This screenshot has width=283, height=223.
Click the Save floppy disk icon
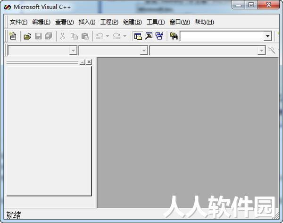click(x=38, y=36)
